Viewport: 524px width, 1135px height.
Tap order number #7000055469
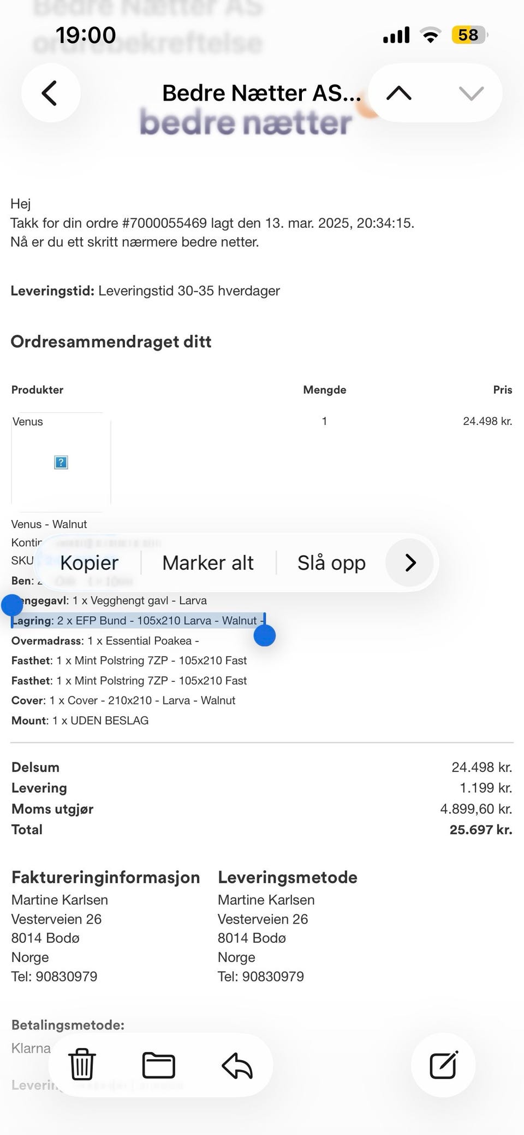tap(164, 223)
